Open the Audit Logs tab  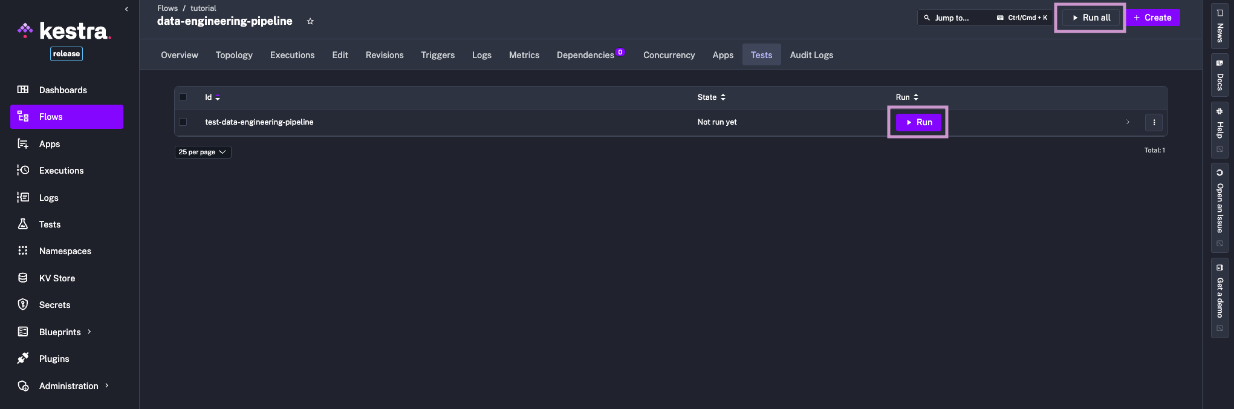[811, 55]
